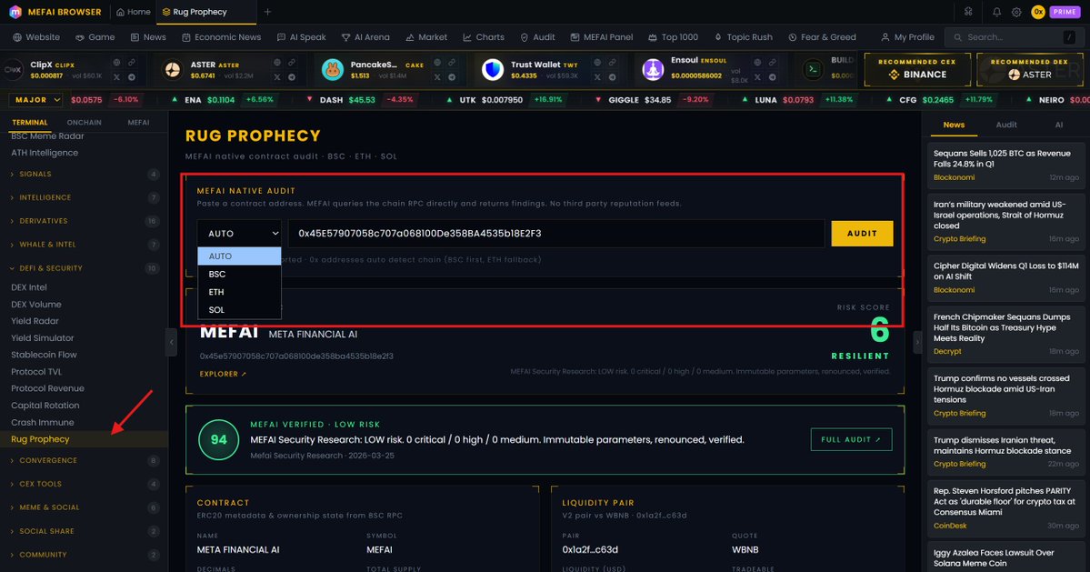Expand the MEME & SOCIAL group
This screenshot has height=572, width=1090.
click(x=84, y=507)
